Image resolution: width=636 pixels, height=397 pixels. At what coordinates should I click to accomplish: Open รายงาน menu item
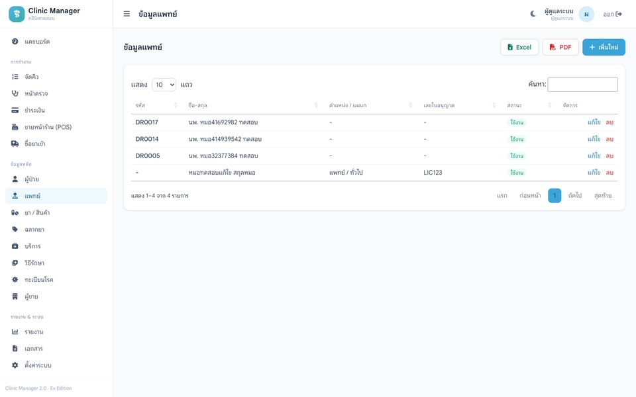coord(56,331)
